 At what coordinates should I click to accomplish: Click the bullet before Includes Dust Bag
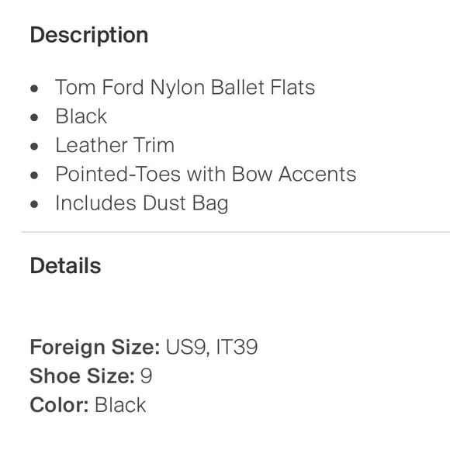coord(34,204)
